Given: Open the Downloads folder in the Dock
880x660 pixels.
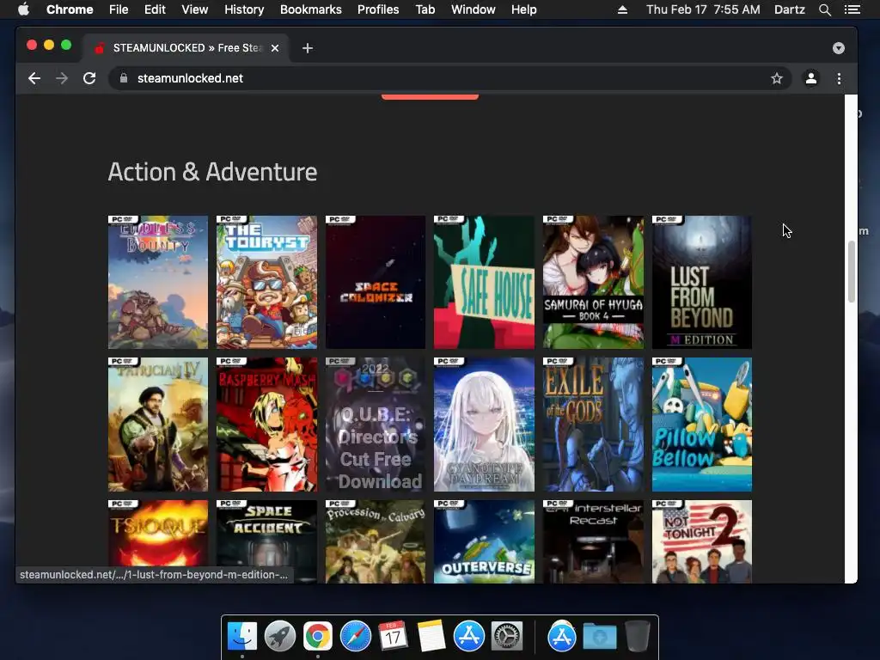Looking at the screenshot, I should click(x=599, y=637).
